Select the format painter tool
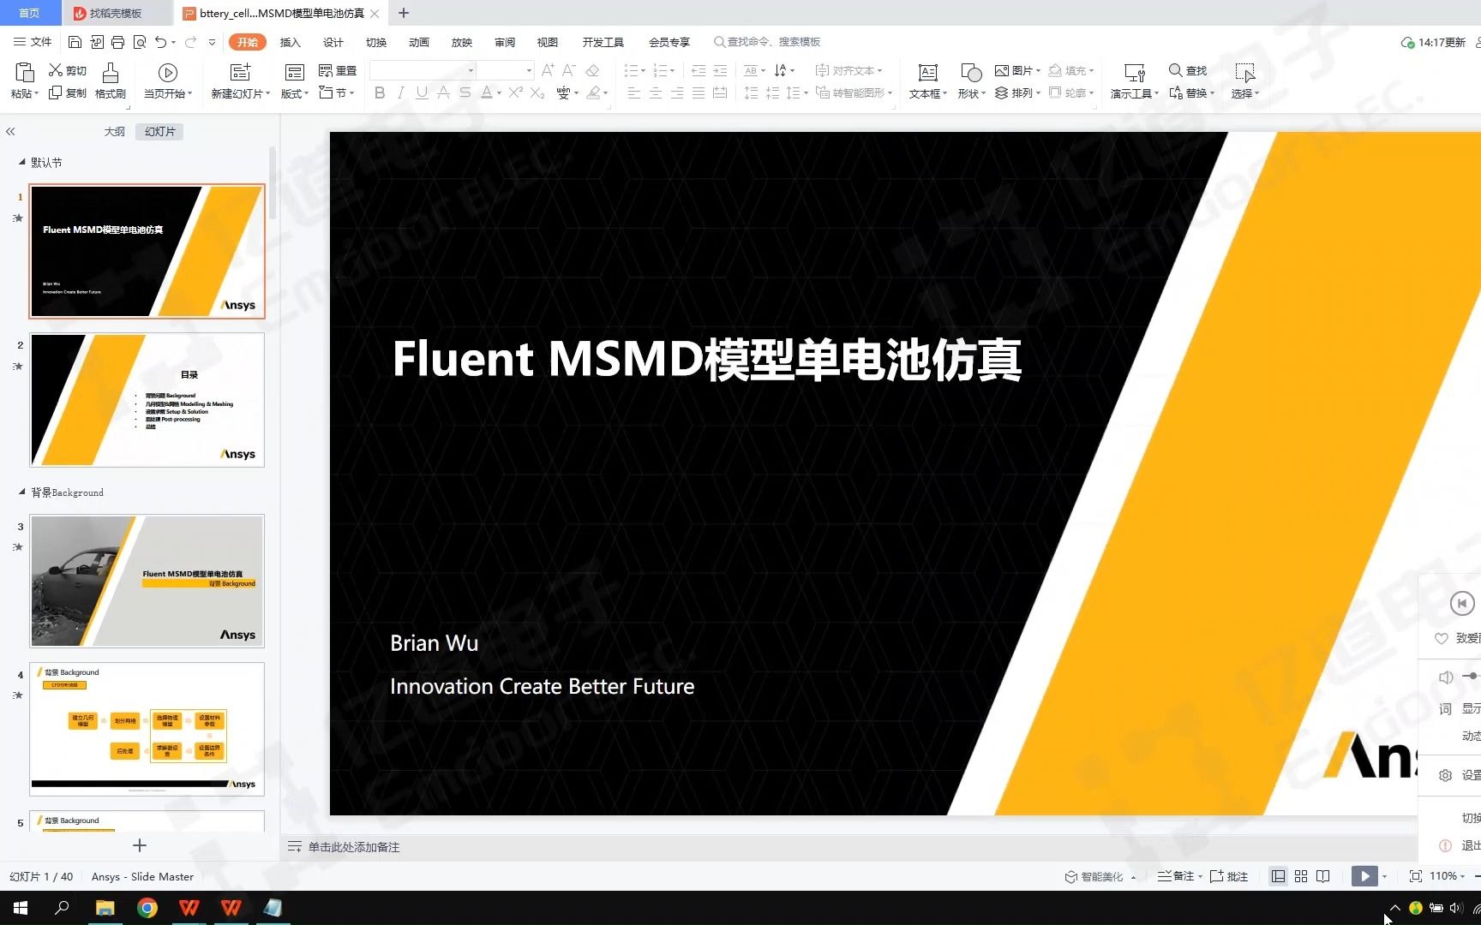 coord(110,81)
